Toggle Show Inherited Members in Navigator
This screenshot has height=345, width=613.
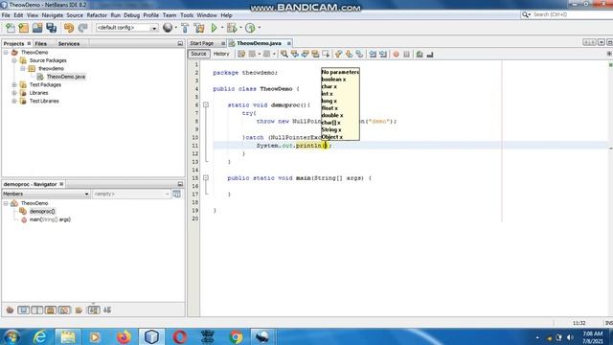pyautogui.click(x=10, y=310)
